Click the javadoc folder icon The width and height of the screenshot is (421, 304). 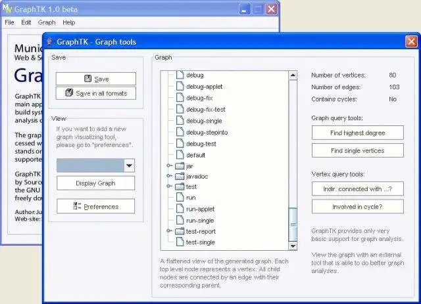coord(180,176)
